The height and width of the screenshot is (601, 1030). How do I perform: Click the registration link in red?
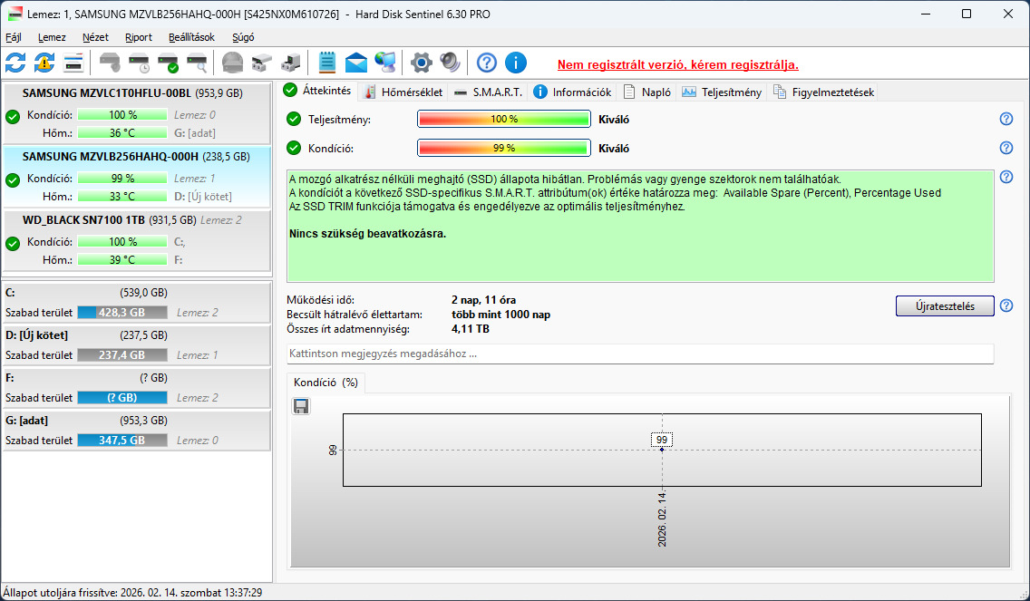(678, 65)
